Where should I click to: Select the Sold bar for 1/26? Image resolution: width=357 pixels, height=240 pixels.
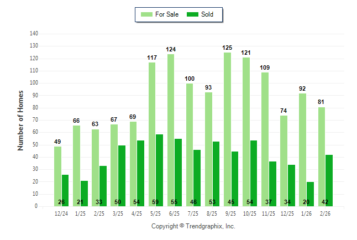[x=311, y=194]
